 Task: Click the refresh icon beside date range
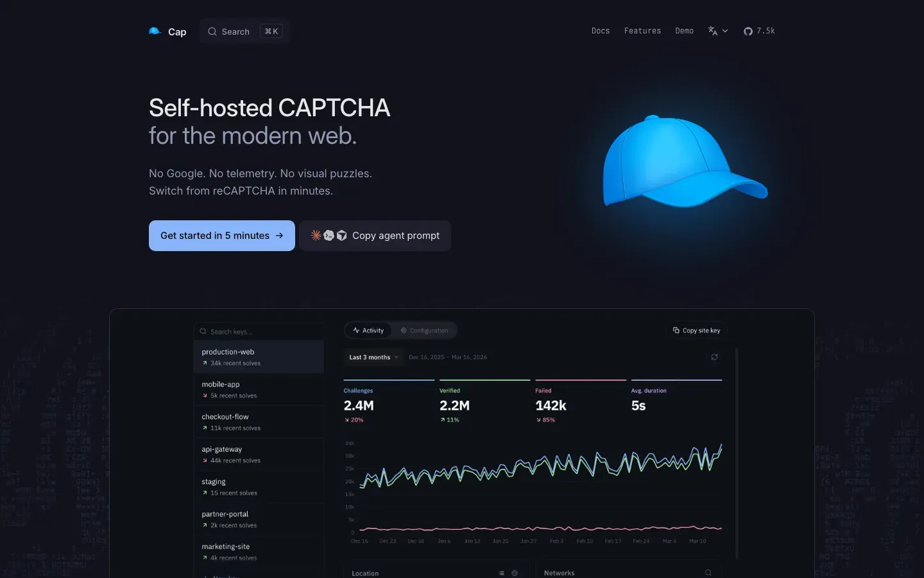714,357
